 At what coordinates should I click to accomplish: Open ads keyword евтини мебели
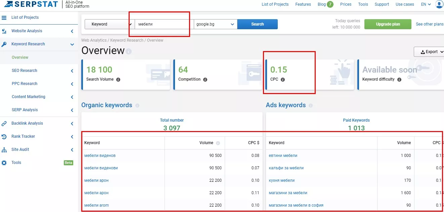[x=283, y=156]
